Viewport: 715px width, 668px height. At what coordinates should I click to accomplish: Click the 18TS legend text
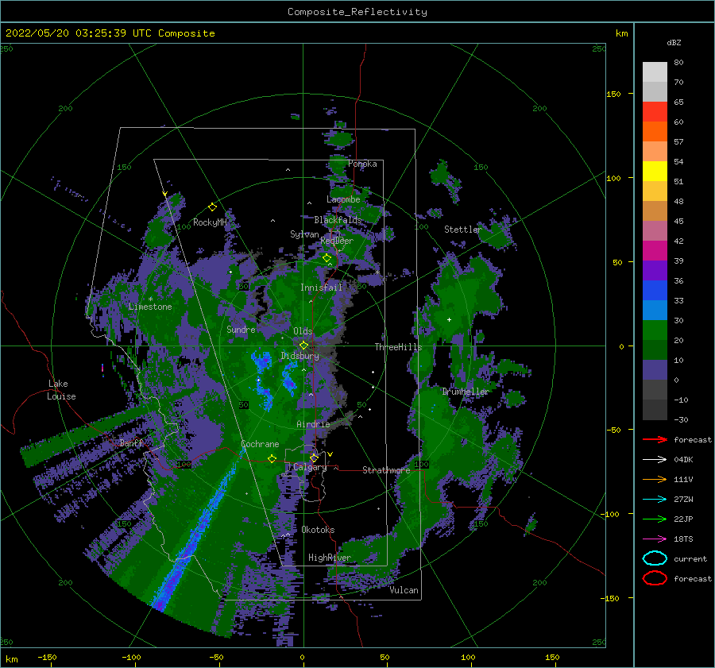(683, 539)
